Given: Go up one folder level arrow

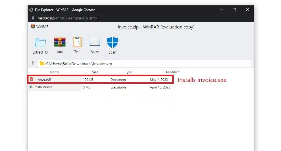Looking at the screenshot, I should [x=33, y=63].
